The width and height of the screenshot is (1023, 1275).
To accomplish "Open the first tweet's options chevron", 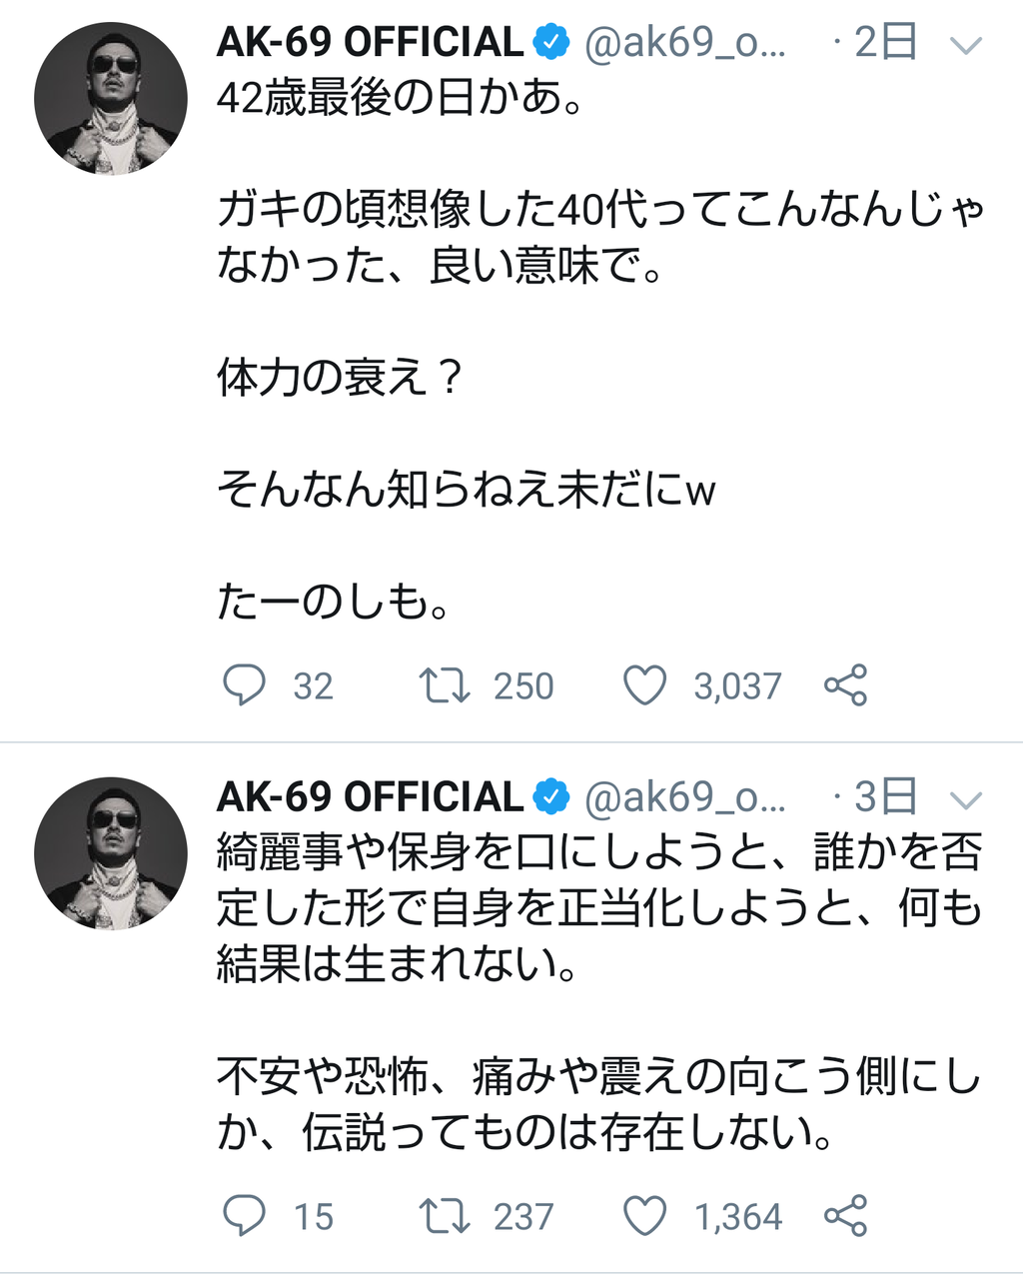I will 966,45.
